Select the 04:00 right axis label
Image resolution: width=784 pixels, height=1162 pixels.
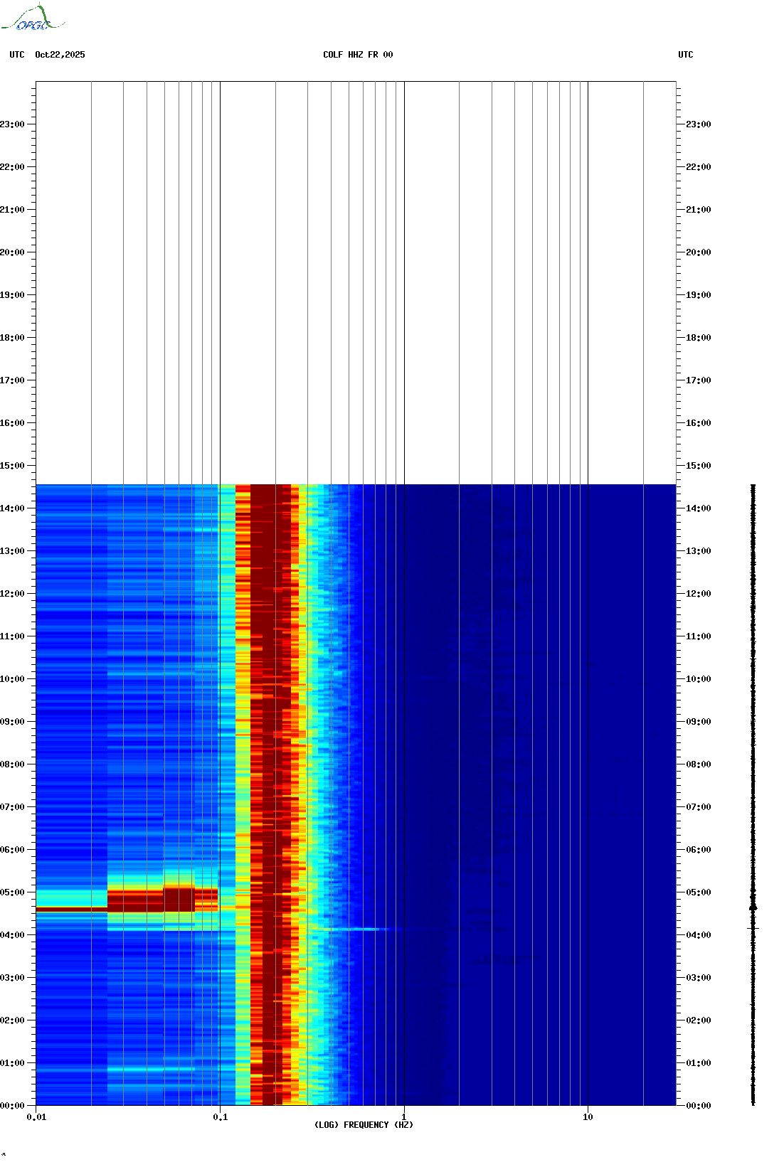tap(699, 935)
